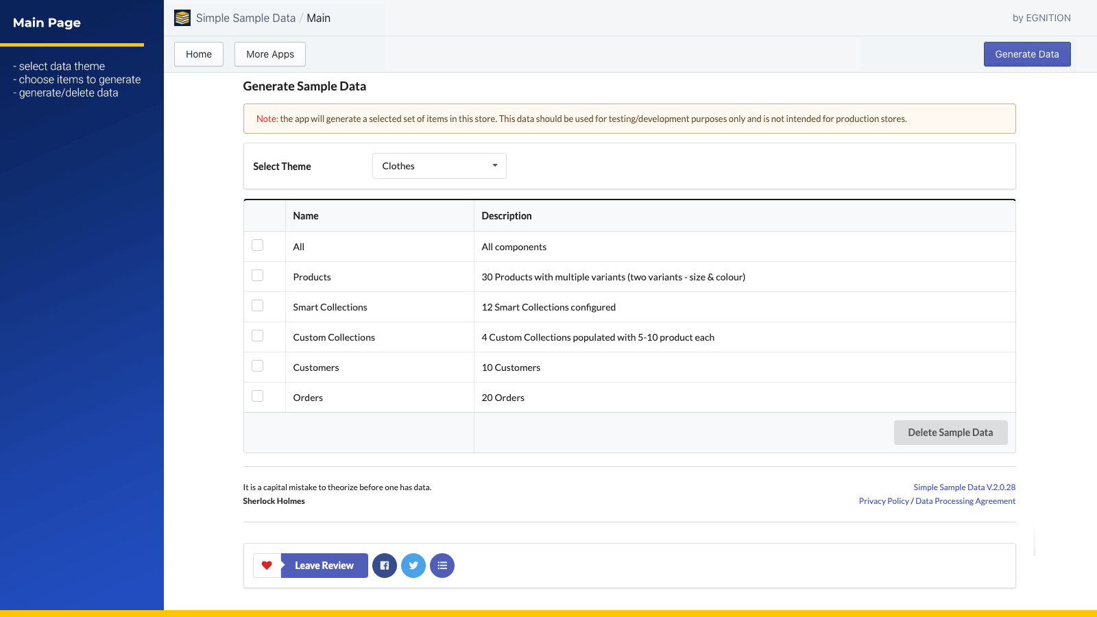Click the Generate Data button
The height and width of the screenshot is (617, 1097).
pyautogui.click(x=1026, y=53)
